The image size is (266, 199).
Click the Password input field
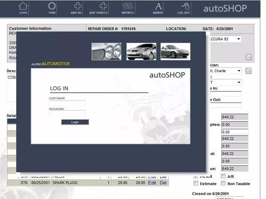pyautogui.click(x=67, y=113)
